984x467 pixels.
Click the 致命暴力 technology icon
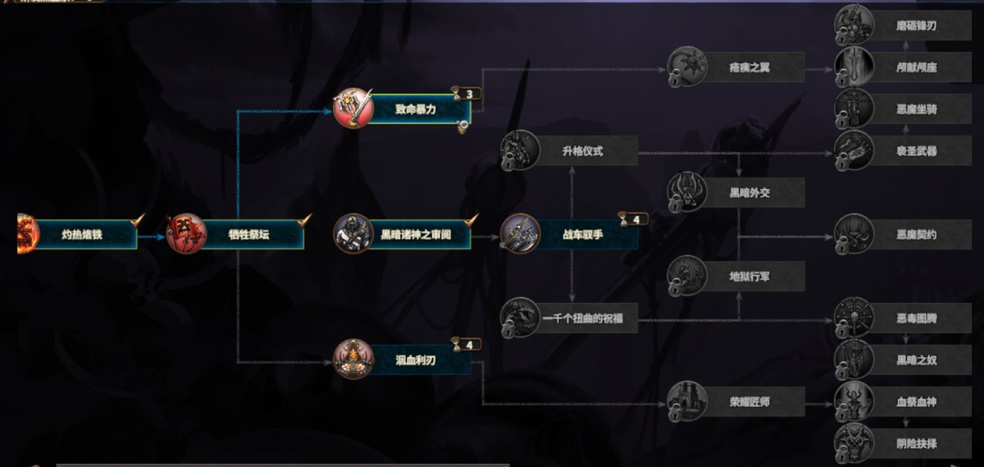point(354,109)
